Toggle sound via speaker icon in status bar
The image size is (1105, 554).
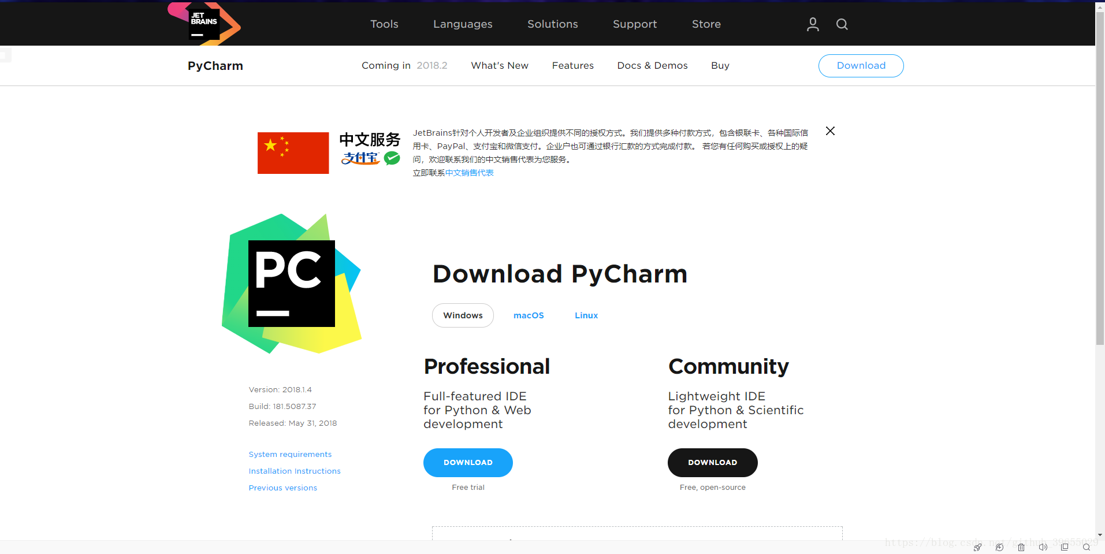[1043, 547]
